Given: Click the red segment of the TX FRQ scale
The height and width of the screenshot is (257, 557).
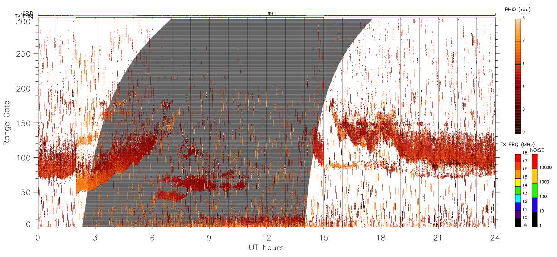Looking at the screenshot, I should pos(518,158).
